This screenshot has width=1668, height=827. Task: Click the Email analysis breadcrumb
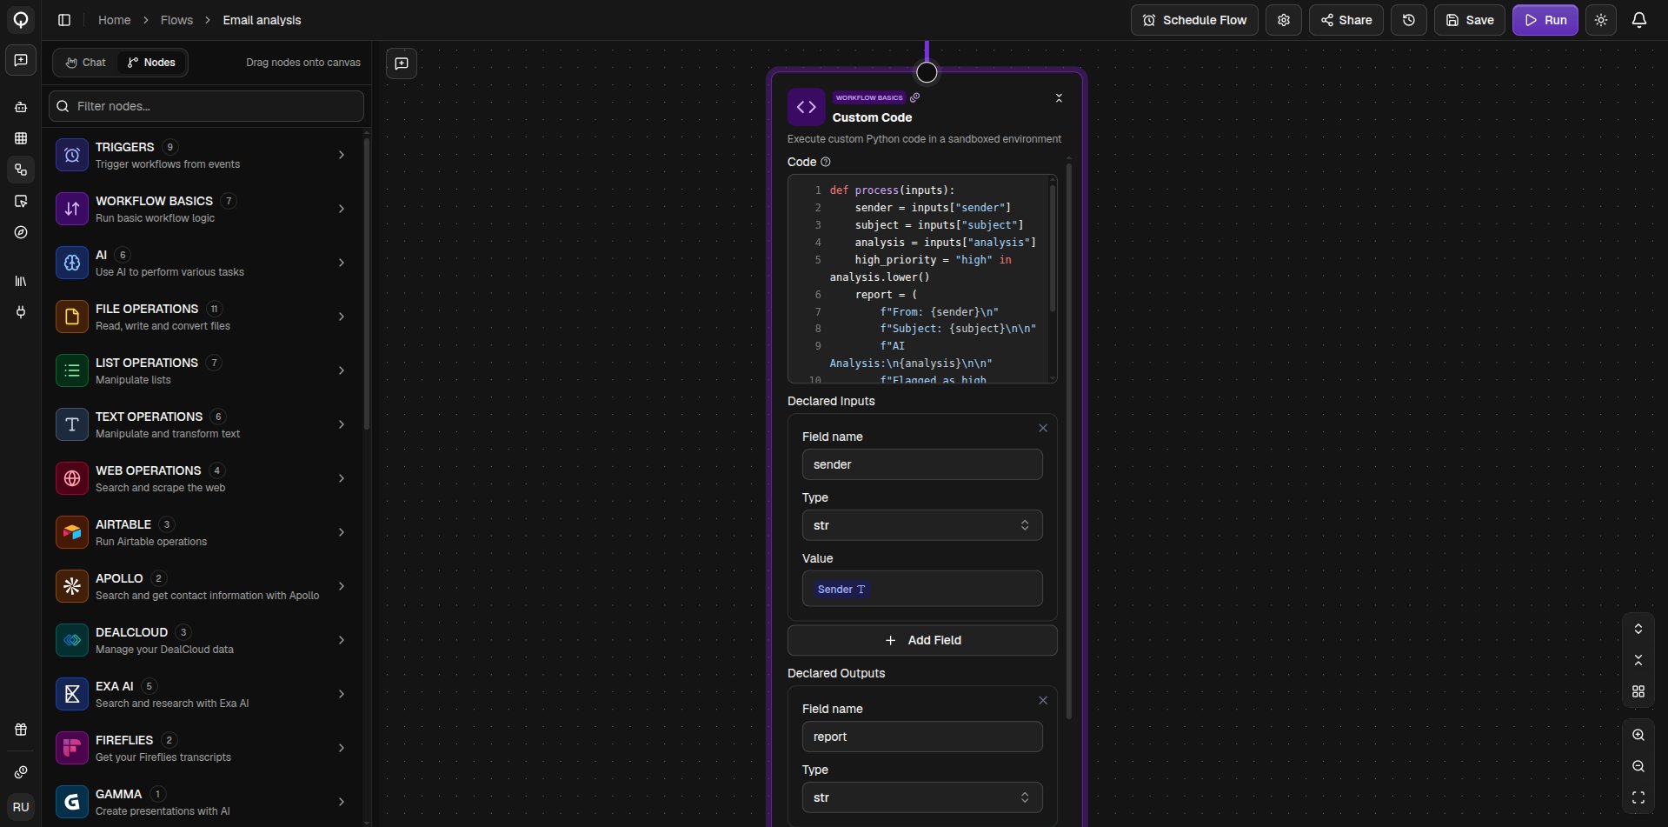[262, 20]
